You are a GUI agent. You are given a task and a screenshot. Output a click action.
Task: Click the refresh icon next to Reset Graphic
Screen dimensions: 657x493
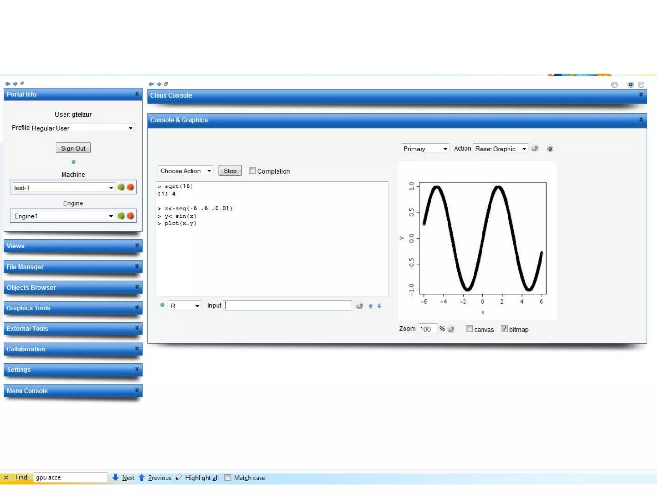[x=534, y=148]
